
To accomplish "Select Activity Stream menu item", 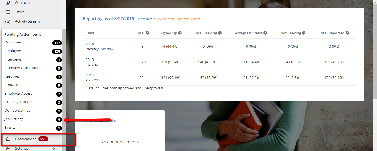I will (27, 21).
